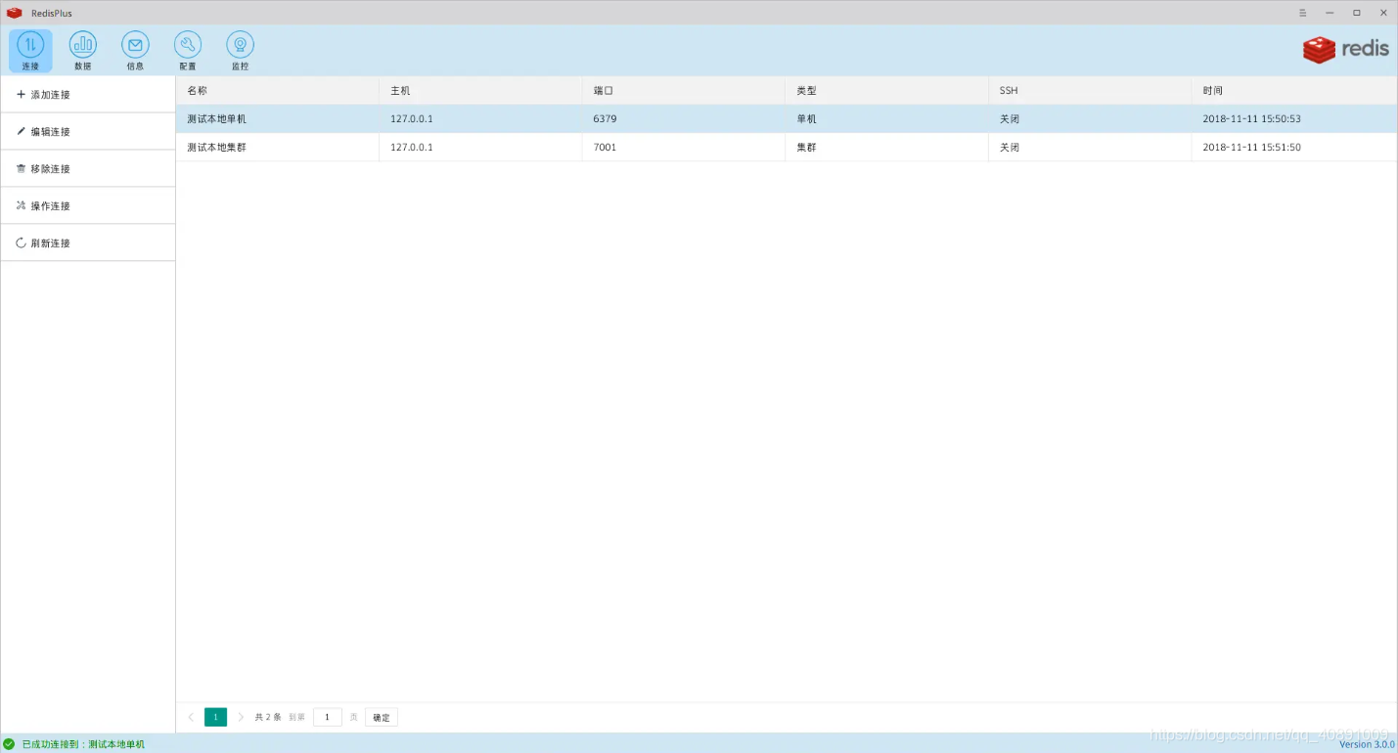Open the title bar menu icon
This screenshot has height=753, width=1398.
click(x=1302, y=13)
